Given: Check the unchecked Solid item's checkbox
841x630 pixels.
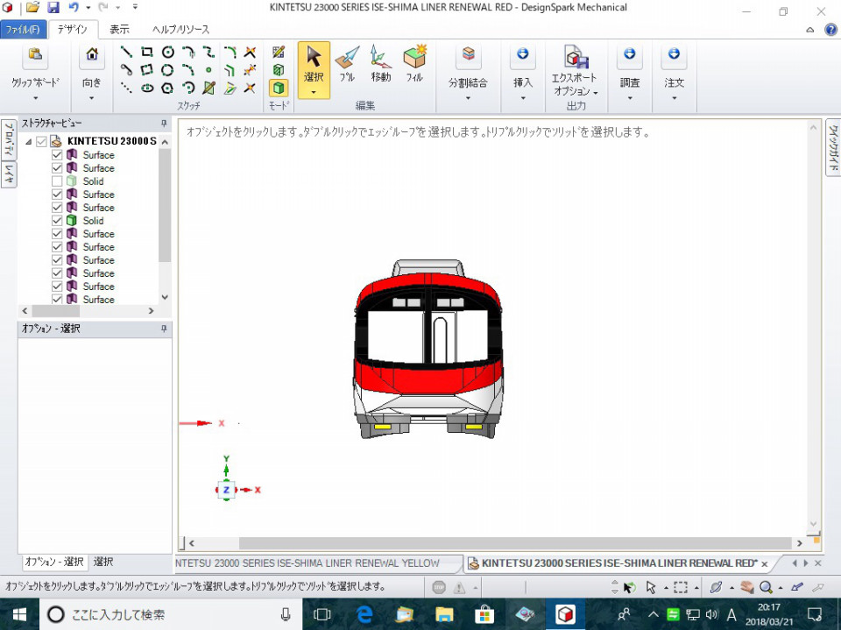Looking at the screenshot, I should (57, 181).
